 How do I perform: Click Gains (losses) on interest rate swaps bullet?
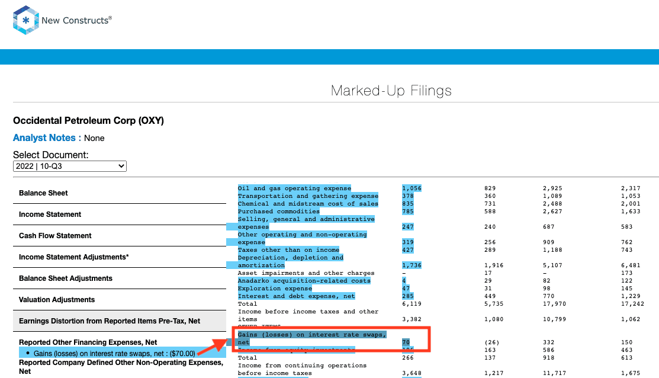click(114, 354)
